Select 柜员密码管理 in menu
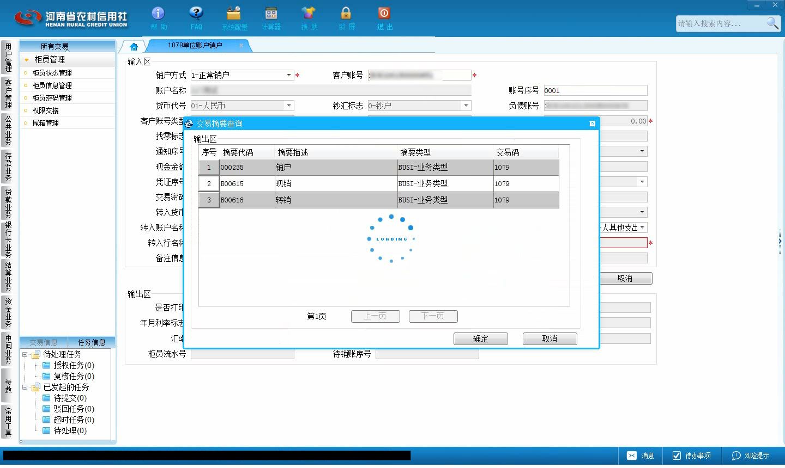785x468 pixels. point(52,98)
